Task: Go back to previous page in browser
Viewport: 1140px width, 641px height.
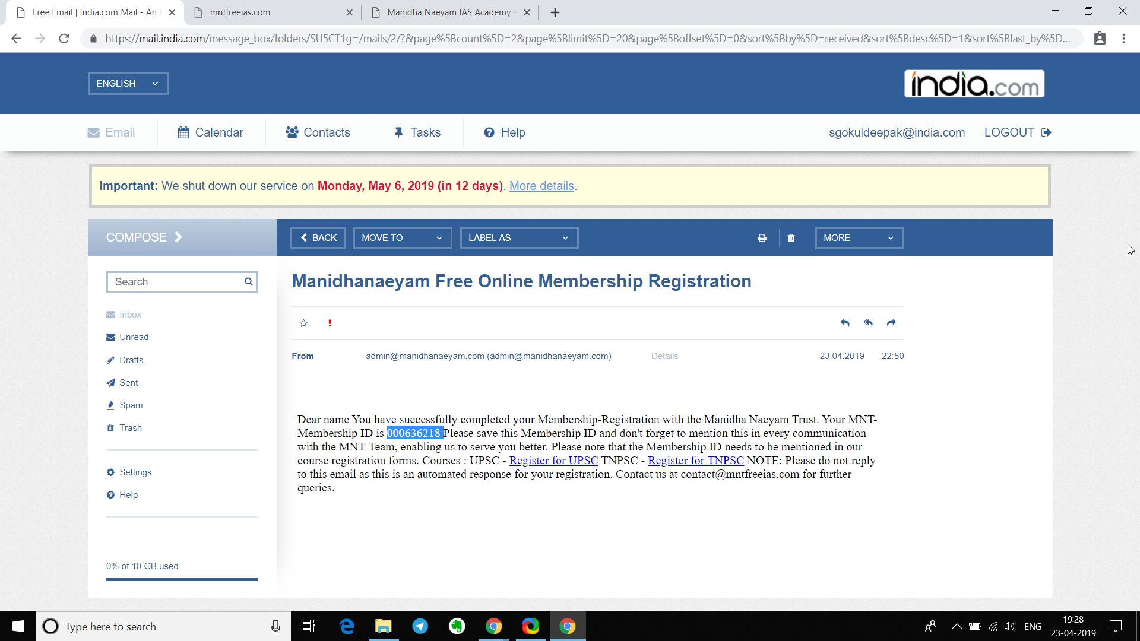Action: [16, 39]
